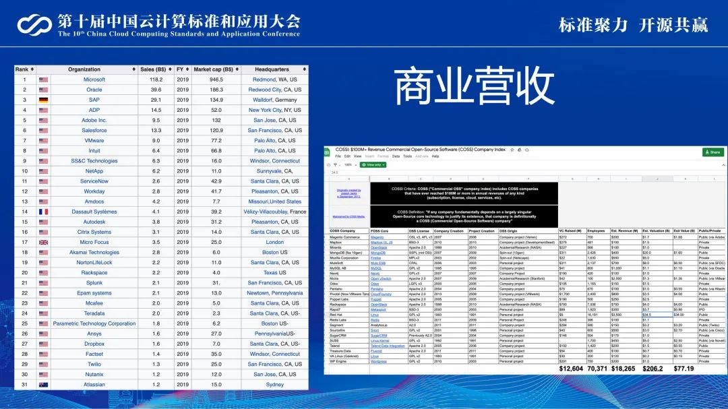Open the Atlassian organization link
728x409 pixels.
click(94, 384)
